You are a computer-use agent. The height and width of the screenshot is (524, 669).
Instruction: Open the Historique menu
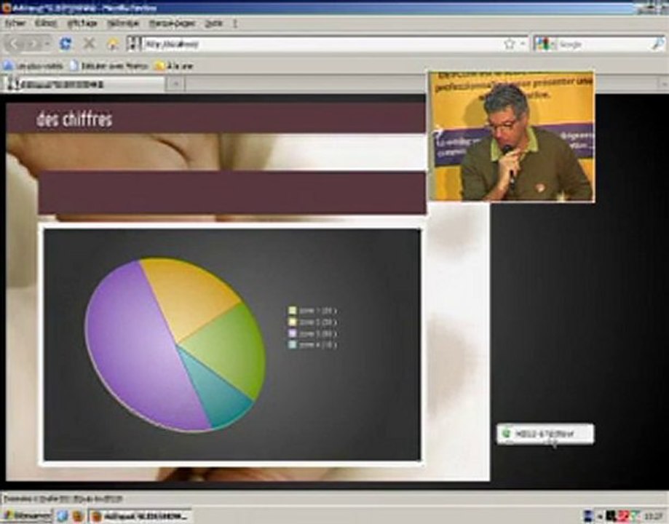point(123,23)
